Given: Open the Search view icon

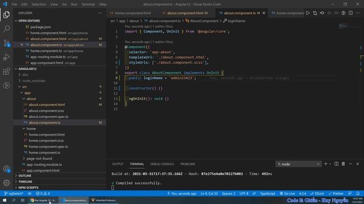Looking at the screenshot, I should (x=6, y=29).
